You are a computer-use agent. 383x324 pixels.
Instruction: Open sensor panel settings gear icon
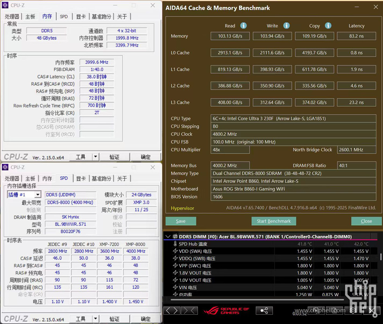(353, 311)
